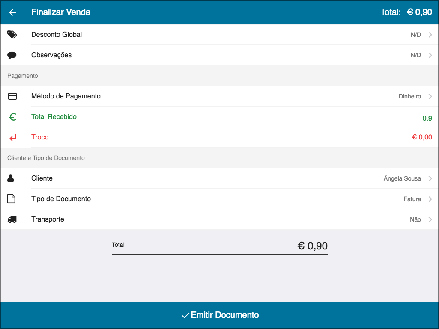Viewport: 439px width, 329px height.
Task: Click the speech bubble icon beside Observações
Action: (12, 55)
